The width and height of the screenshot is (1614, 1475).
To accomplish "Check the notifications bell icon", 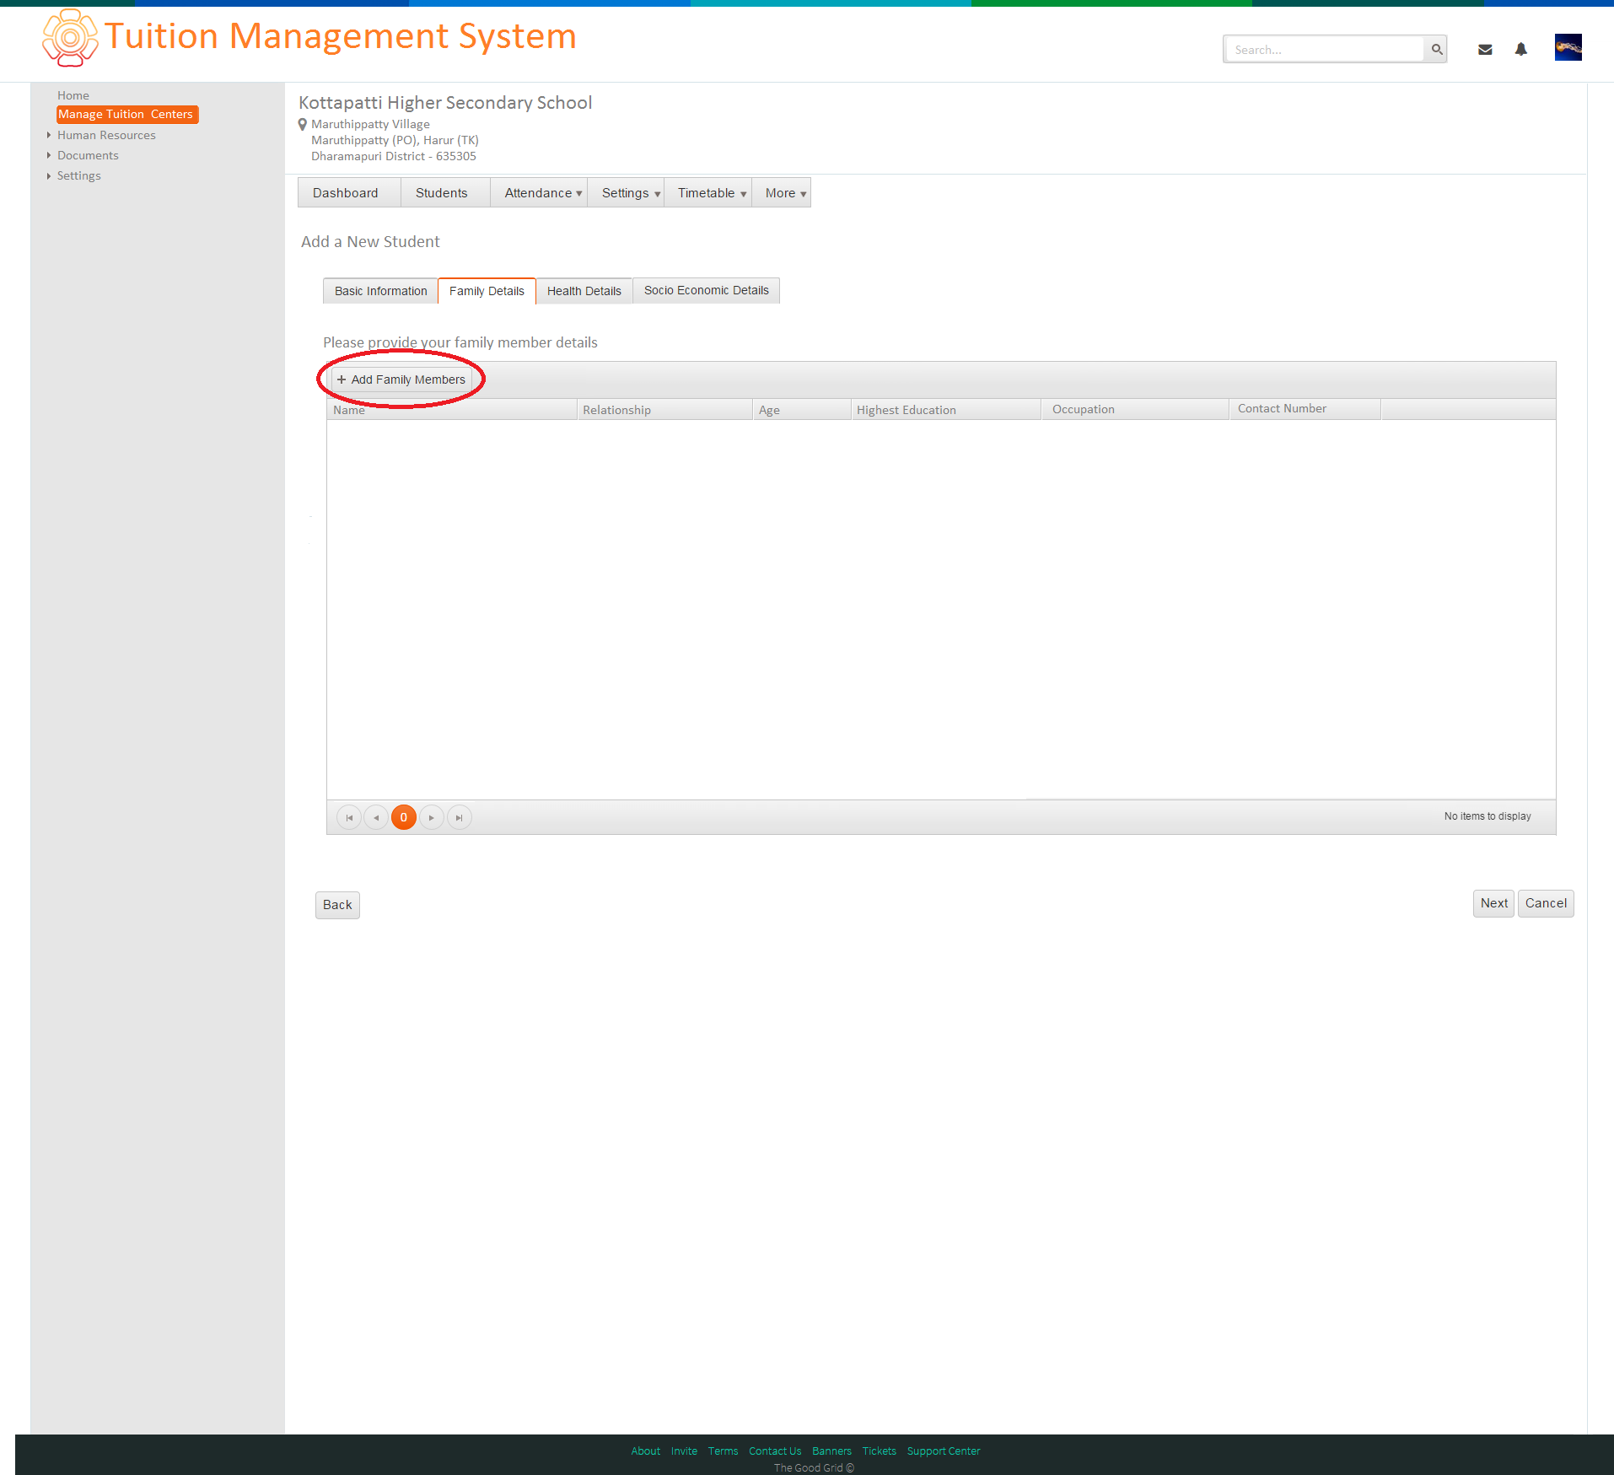I will 1521,50.
